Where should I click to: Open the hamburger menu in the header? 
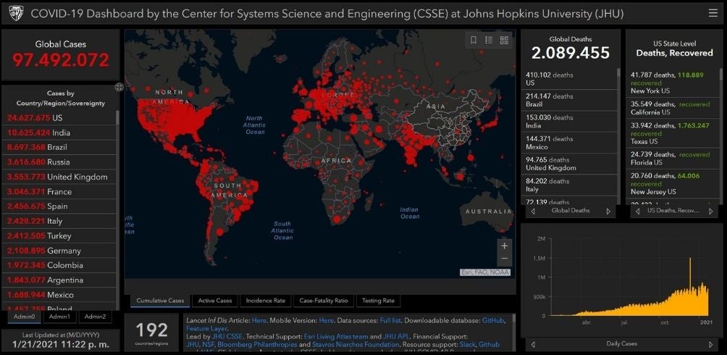click(713, 13)
